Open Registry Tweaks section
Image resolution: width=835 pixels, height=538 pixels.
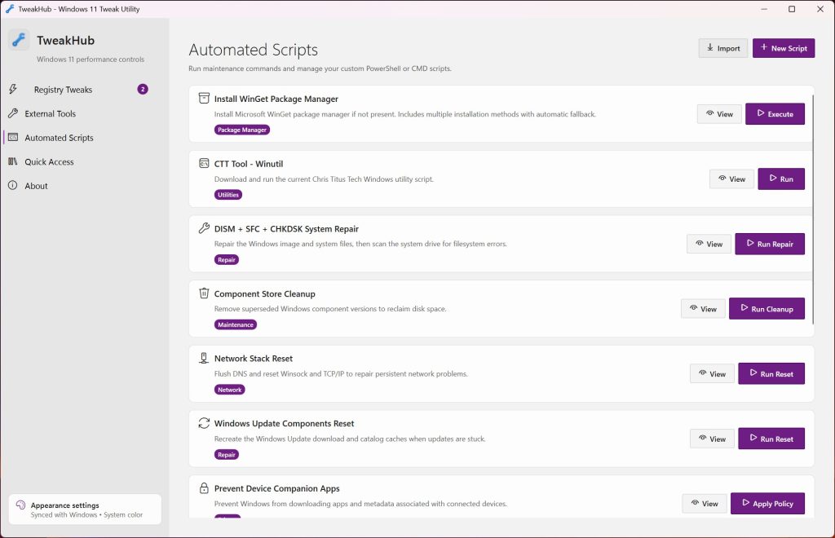(78, 90)
